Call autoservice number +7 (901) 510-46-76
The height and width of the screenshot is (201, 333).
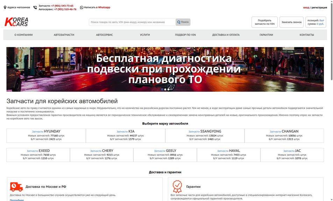65,9
